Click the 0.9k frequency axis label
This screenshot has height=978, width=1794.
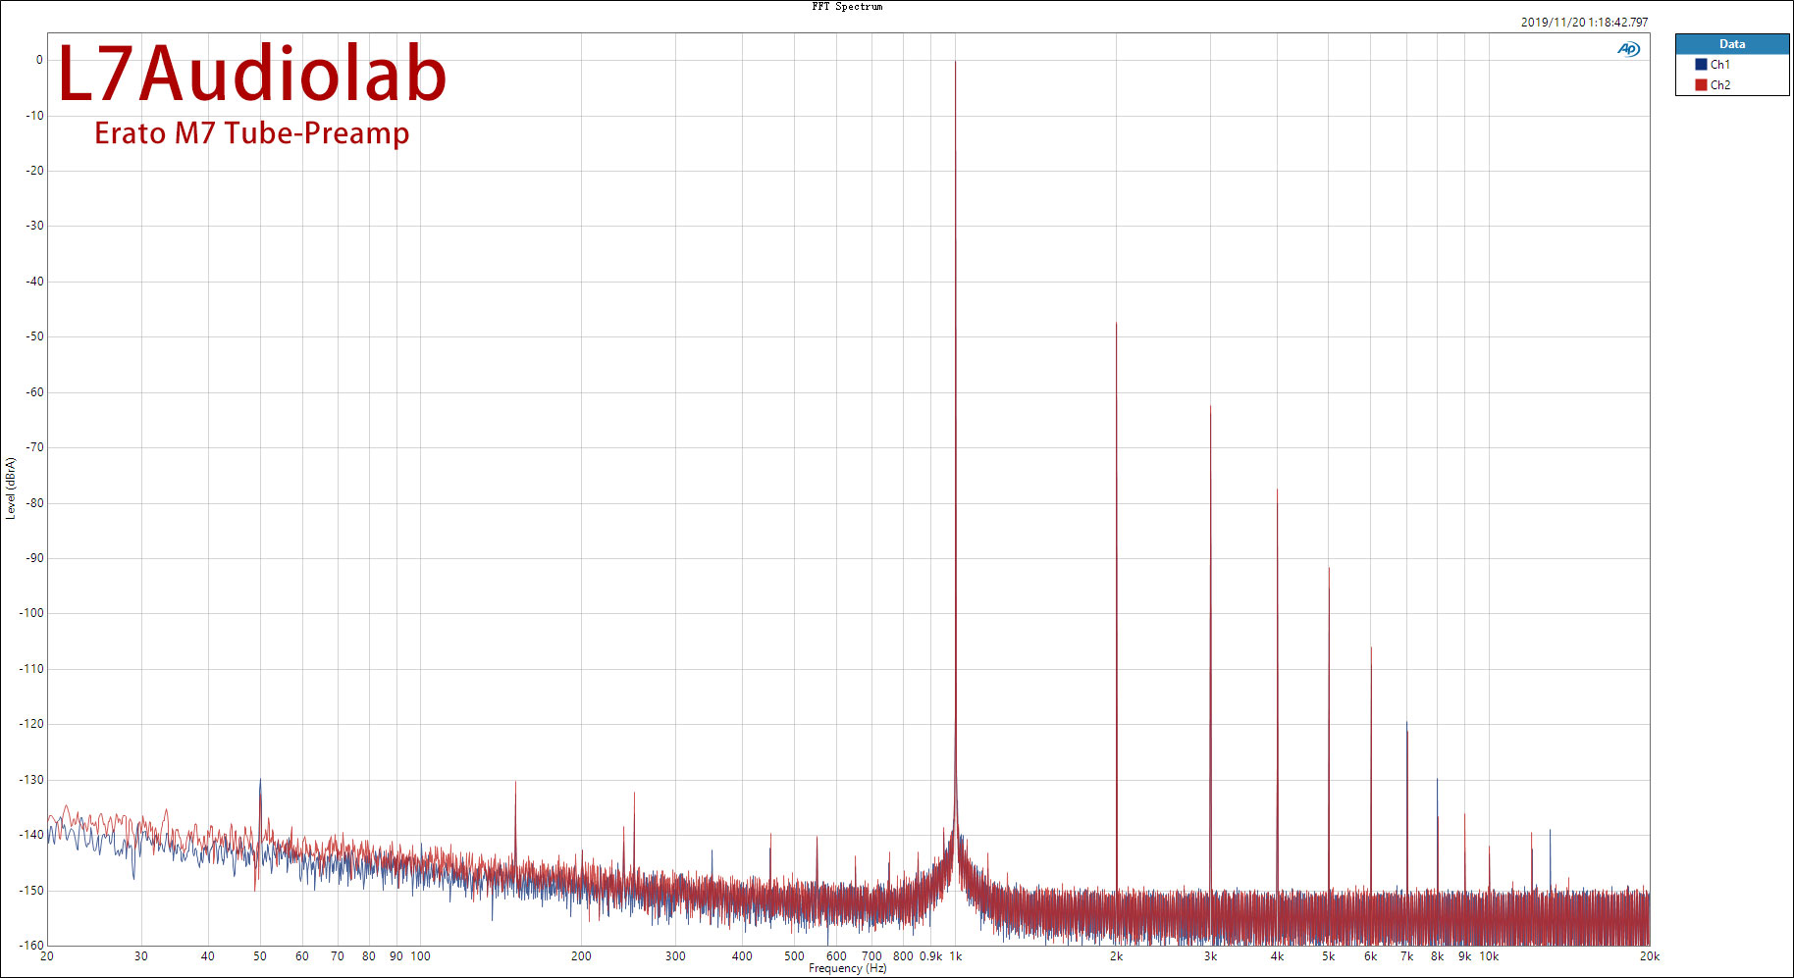[x=930, y=956]
